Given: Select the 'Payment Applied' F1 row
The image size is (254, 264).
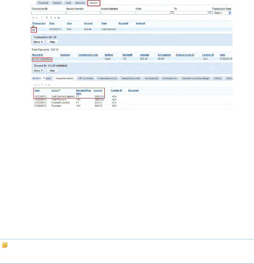Looking at the screenshot, I should (133, 103).
